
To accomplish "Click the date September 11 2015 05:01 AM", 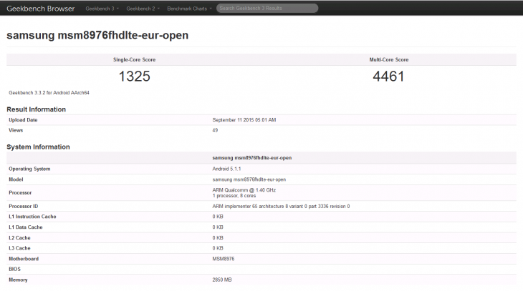I will (x=244, y=120).
